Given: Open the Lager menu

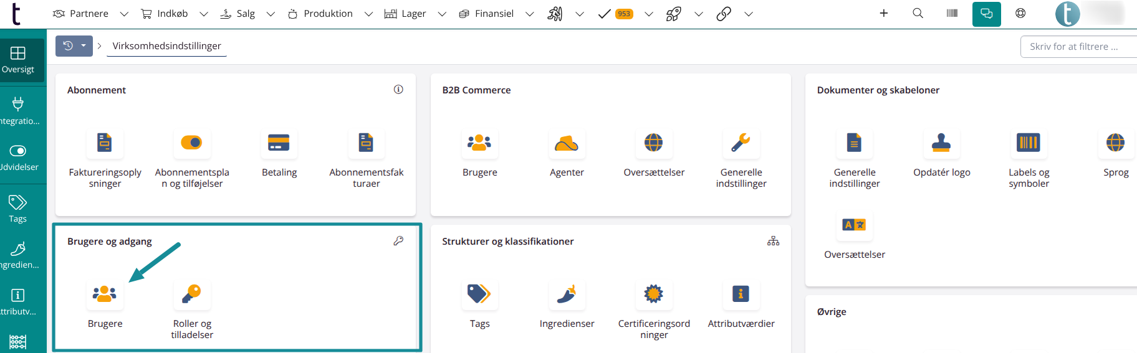Looking at the screenshot, I should pyautogui.click(x=406, y=14).
